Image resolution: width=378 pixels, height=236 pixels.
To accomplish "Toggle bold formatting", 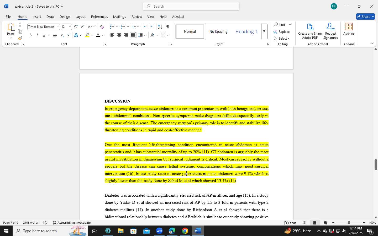I will (30, 35).
